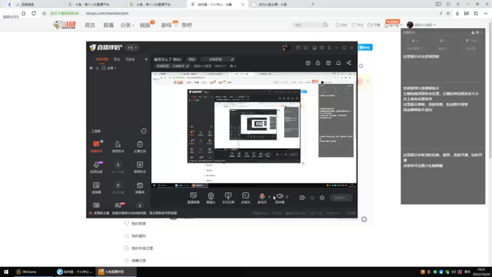The image size is (492, 277).
Task: Switch mode with the 类型 pill button
Action: pos(132,48)
